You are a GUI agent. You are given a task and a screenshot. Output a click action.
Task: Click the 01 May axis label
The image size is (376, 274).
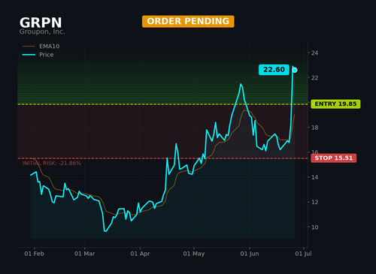194,254
